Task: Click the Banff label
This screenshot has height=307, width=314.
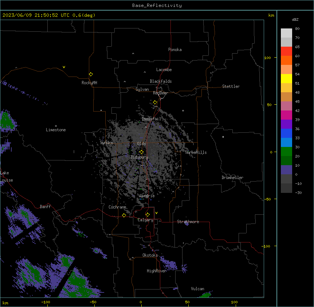Action: click(x=45, y=207)
